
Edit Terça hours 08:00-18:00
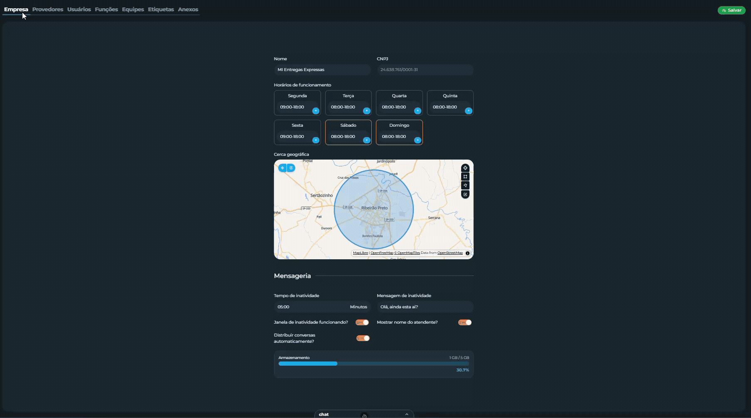[x=343, y=107]
